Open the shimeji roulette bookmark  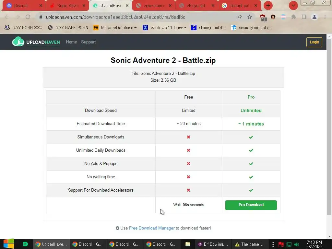(x=208, y=28)
